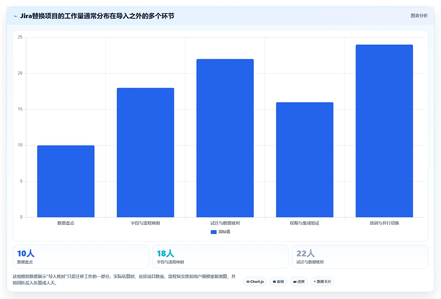Click the 试迁与数据核对 bar in the chart
Viewport: 441px width, 299px height.
click(x=225, y=138)
